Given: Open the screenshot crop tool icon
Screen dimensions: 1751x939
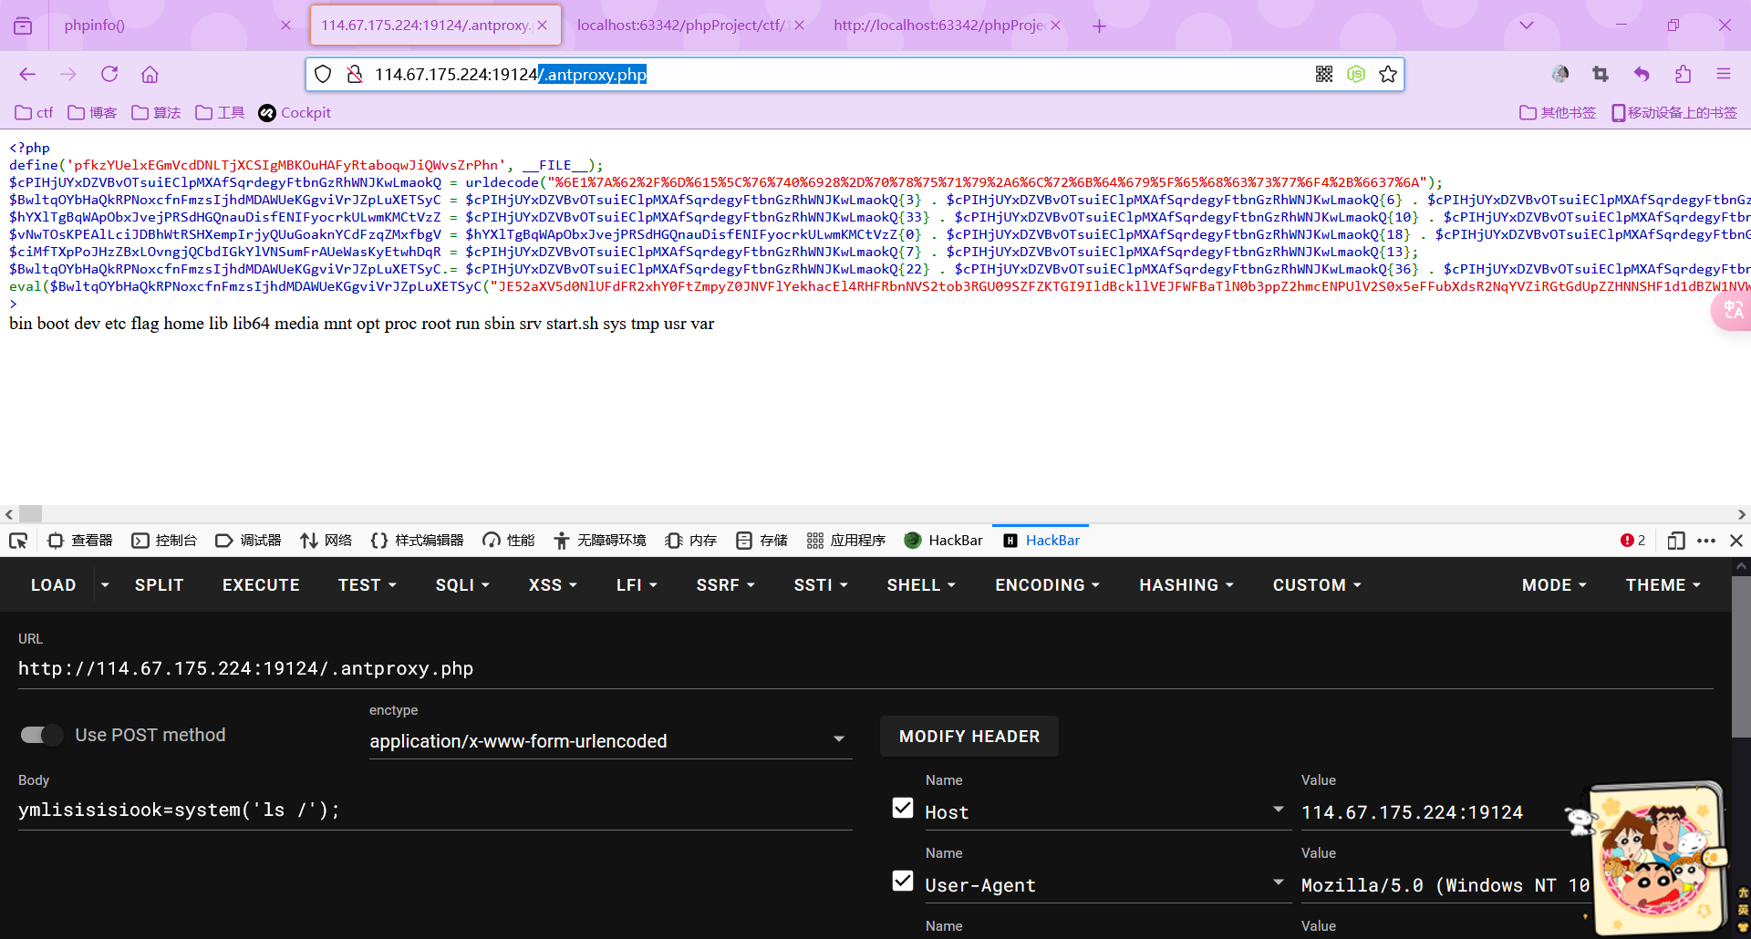Looking at the screenshot, I should [1601, 74].
